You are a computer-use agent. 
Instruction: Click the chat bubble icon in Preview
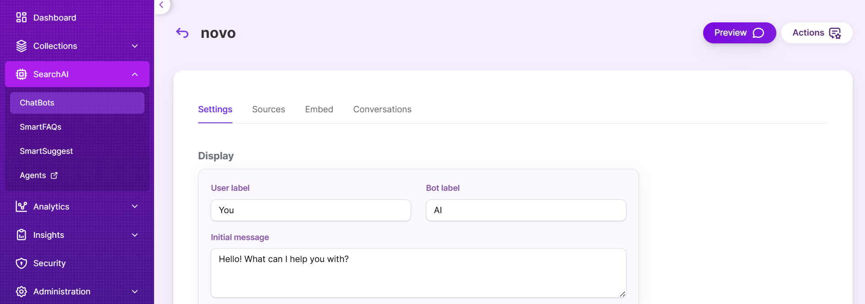pyautogui.click(x=758, y=33)
